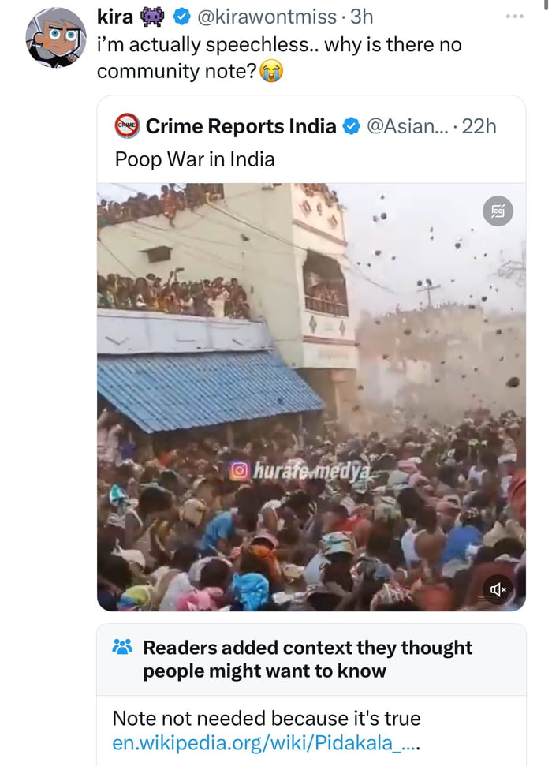552x766 pixels.
Task: Click the 22h quoted post timestamp
Action: point(479,126)
